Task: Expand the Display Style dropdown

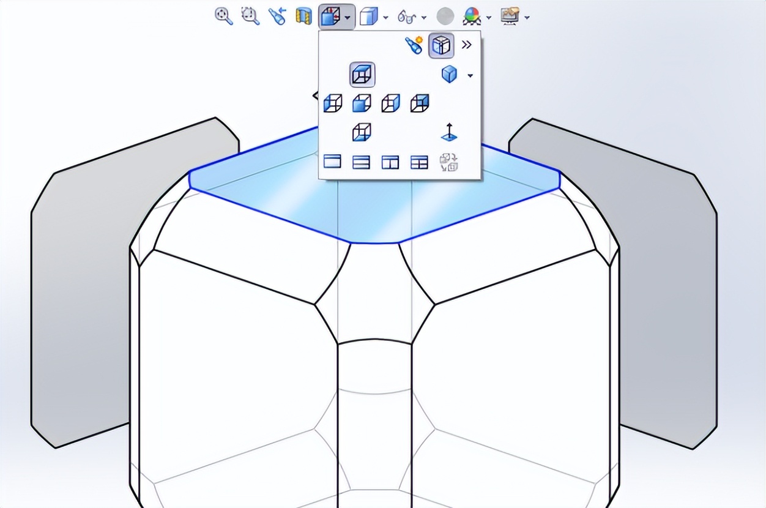Action: coord(386,17)
